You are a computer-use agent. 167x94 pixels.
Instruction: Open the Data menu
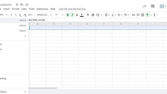click(24, 9)
